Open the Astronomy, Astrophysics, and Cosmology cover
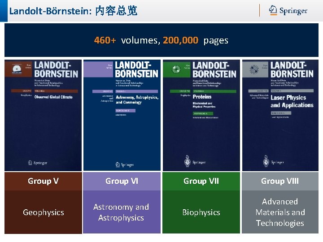This screenshot has height=242, width=323. (x=122, y=115)
